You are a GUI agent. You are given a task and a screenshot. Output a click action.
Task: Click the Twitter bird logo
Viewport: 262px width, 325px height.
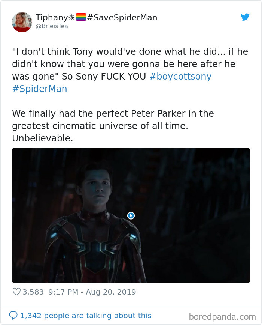tap(245, 17)
